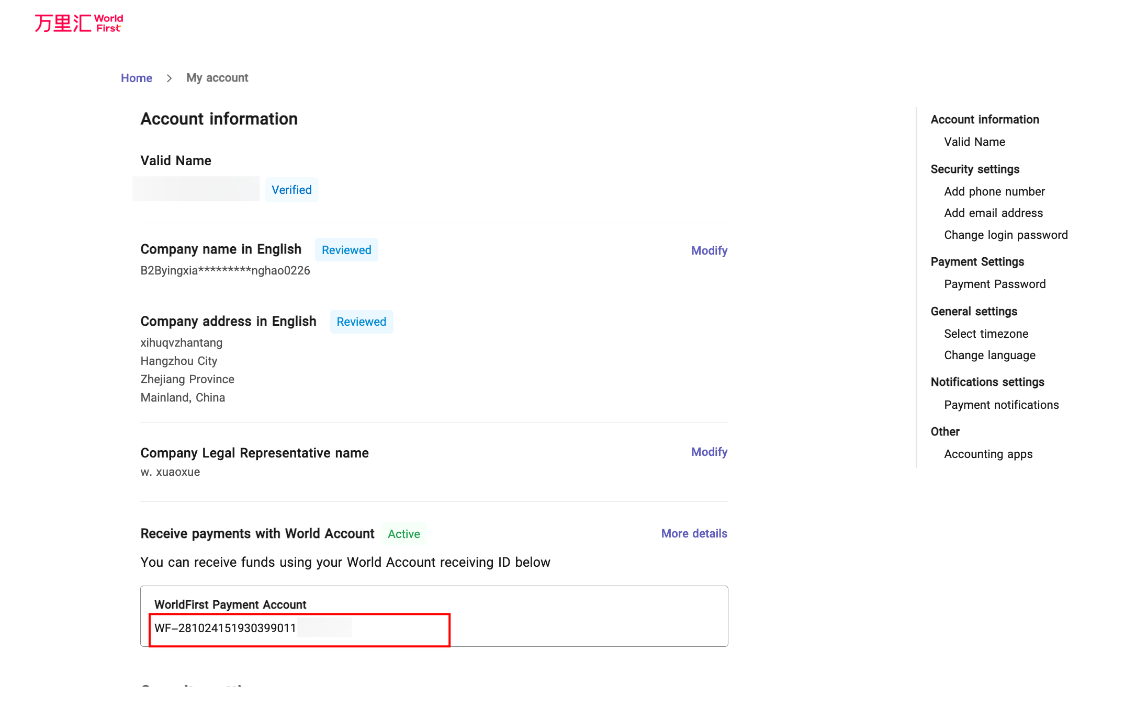Click the WorldFirst Payment Account ID

click(226, 628)
